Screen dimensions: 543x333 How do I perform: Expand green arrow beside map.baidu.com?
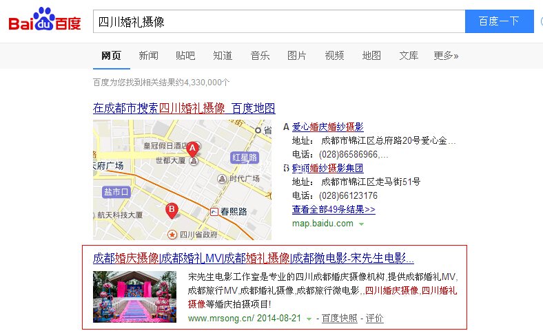pyautogui.click(x=361, y=224)
